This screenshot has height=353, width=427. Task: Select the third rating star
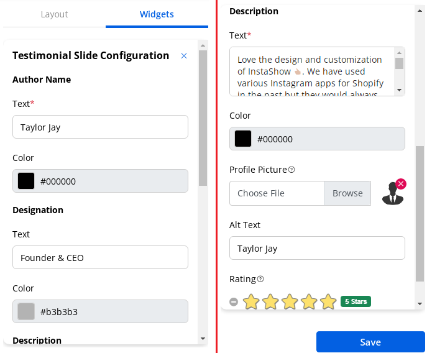(x=290, y=302)
